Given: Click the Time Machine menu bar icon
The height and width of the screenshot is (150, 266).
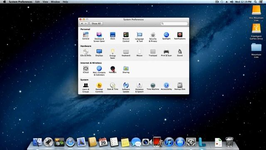Looking at the screenshot, I should pos(222,2).
